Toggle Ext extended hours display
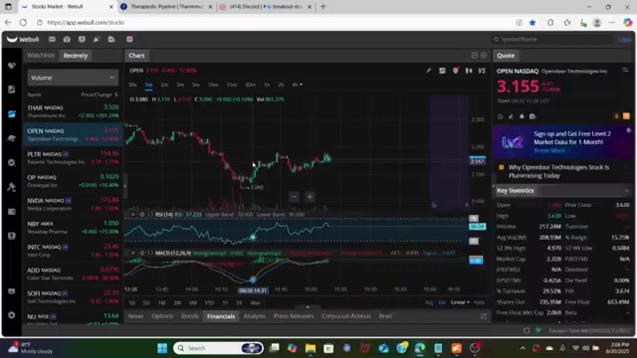The height and width of the screenshot is (358, 637). coord(442,302)
